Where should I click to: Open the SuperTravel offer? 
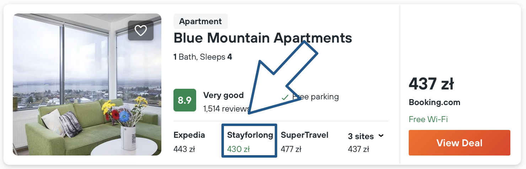click(304, 135)
